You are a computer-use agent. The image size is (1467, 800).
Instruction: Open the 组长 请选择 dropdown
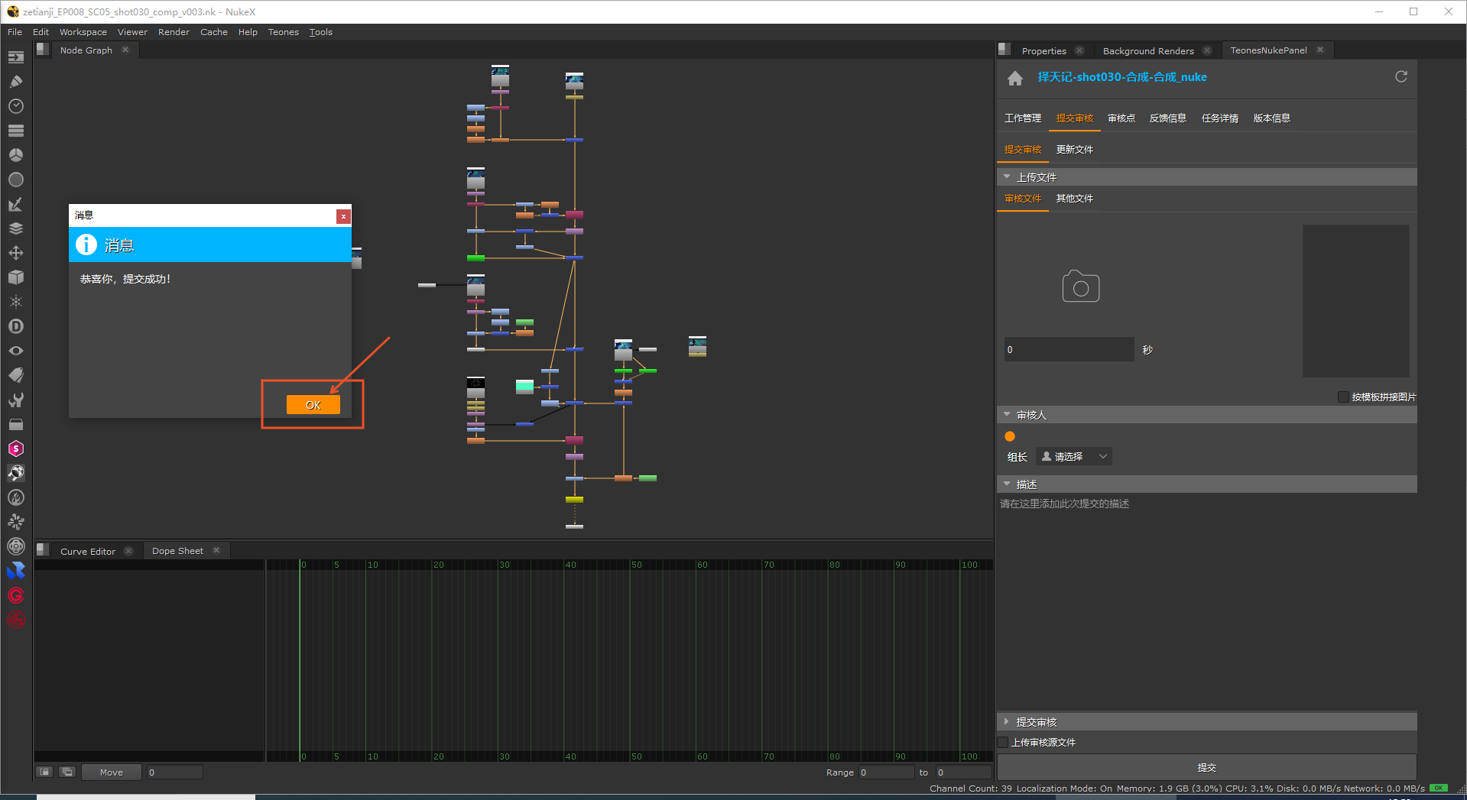[x=1073, y=456]
